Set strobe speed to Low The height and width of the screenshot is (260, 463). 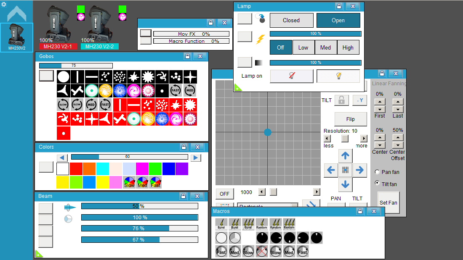pyautogui.click(x=303, y=47)
